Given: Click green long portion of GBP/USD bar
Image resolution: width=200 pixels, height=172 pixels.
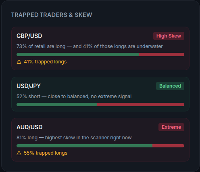Looking at the screenshot, I should [x=78, y=55].
